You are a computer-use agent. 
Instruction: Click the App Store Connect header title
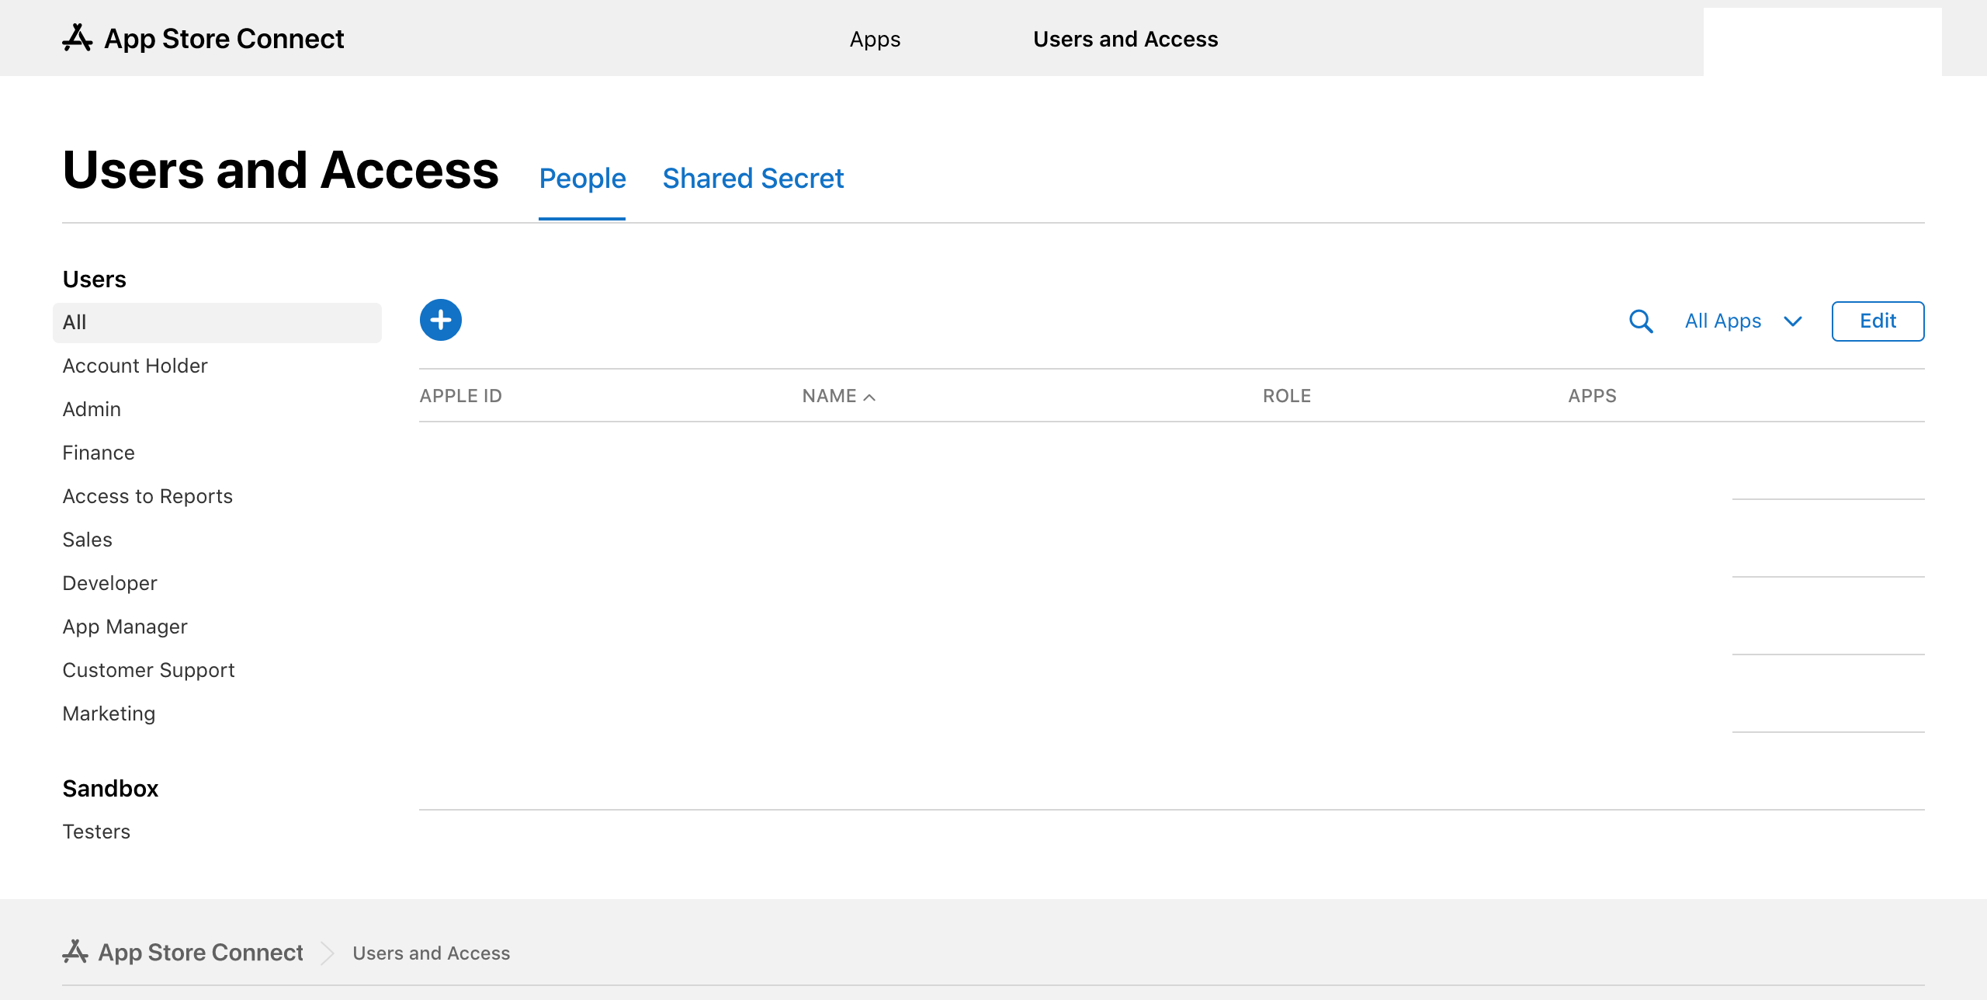[x=224, y=38]
